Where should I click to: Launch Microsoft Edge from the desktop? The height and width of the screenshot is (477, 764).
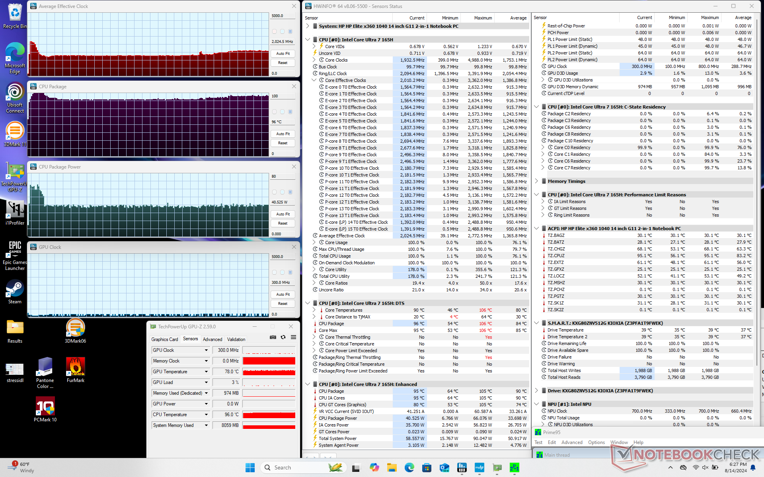15,58
